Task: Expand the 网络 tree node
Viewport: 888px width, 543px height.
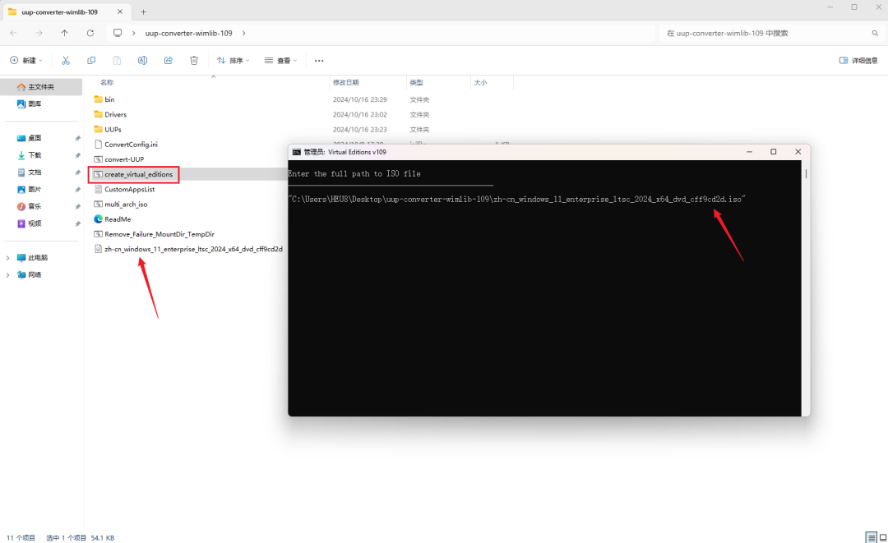Action: [7, 275]
